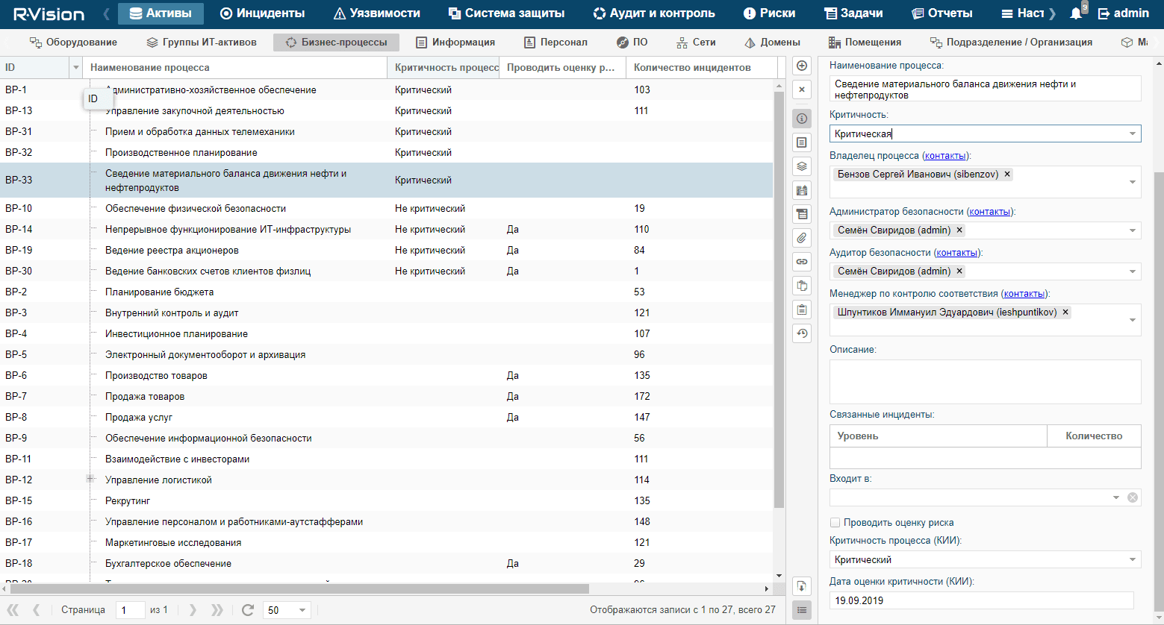The width and height of the screenshot is (1164, 625).
Task: Go to the previous page arrow
Action: pos(37,610)
